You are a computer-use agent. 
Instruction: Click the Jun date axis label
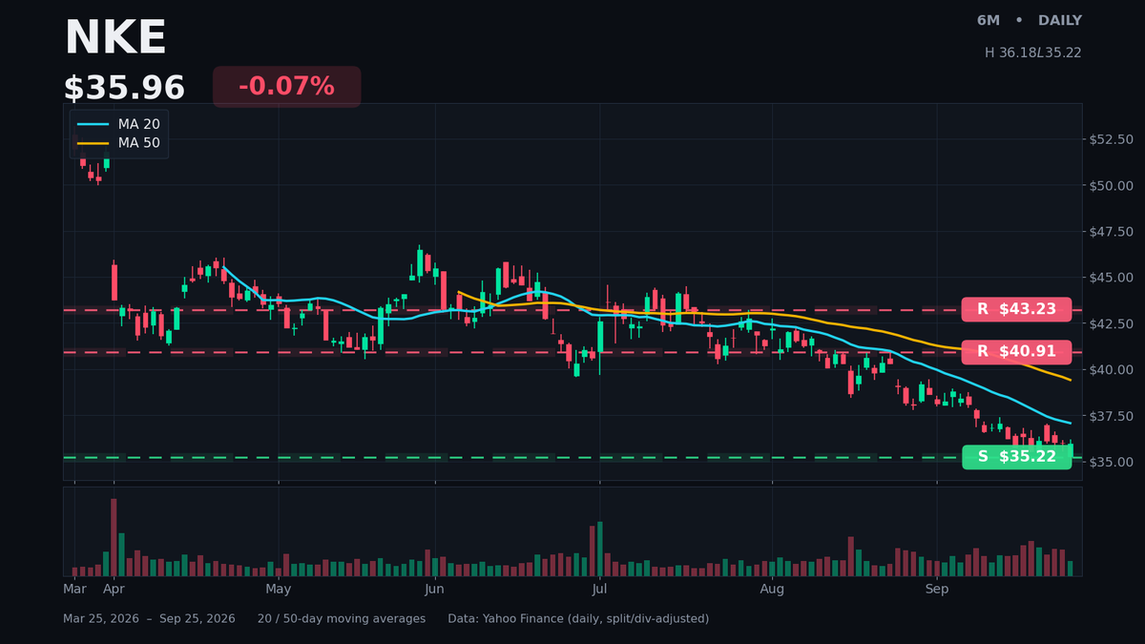435,590
